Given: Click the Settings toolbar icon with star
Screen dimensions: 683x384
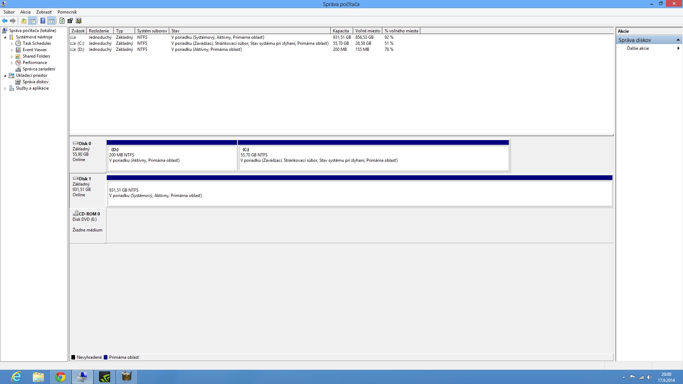Looking at the screenshot, I should [x=79, y=21].
